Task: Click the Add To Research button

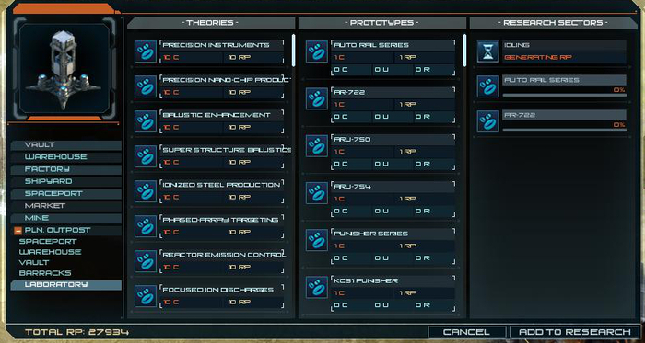Action: [x=575, y=332]
